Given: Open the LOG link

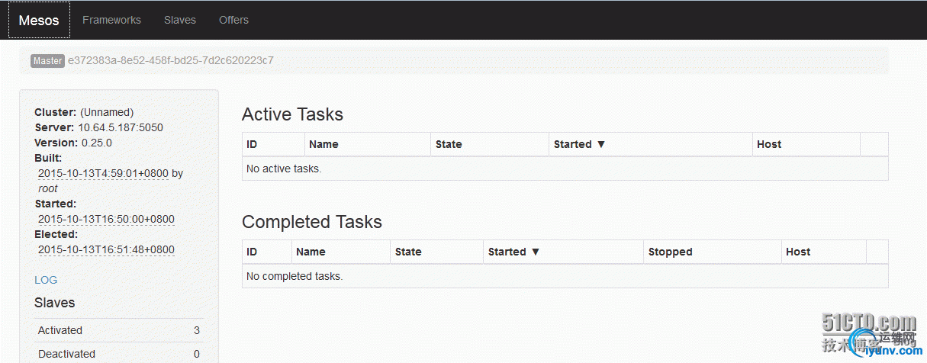Looking at the screenshot, I should click(x=46, y=280).
